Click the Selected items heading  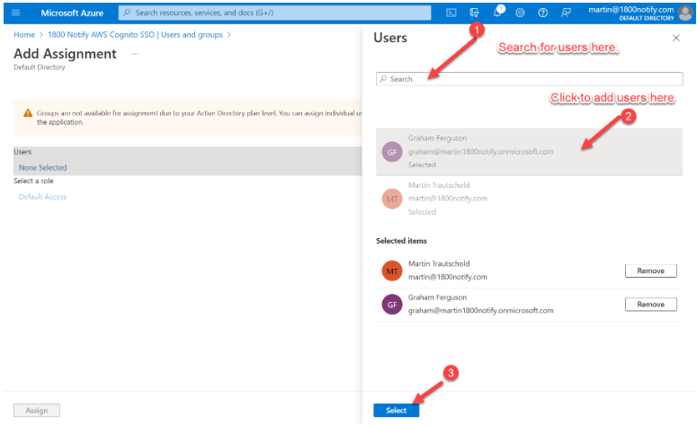401,241
